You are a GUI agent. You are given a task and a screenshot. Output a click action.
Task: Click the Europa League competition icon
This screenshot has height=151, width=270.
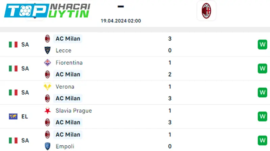[13, 116]
